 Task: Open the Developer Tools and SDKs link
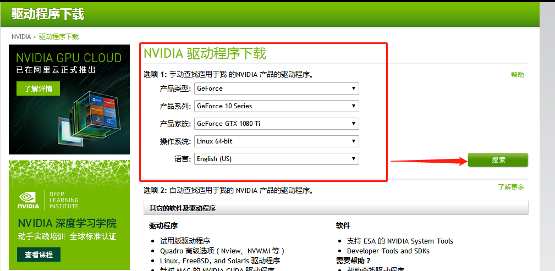(x=388, y=251)
